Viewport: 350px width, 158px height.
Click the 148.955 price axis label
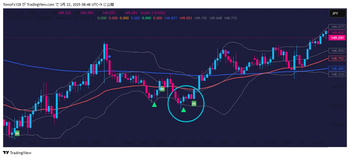[x=337, y=51]
